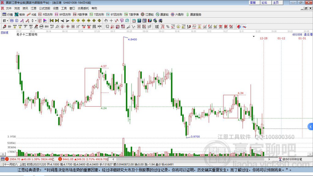Open the small chart options dropdown triangle
This screenshot has width=313, height=176.
(x=254, y=37)
